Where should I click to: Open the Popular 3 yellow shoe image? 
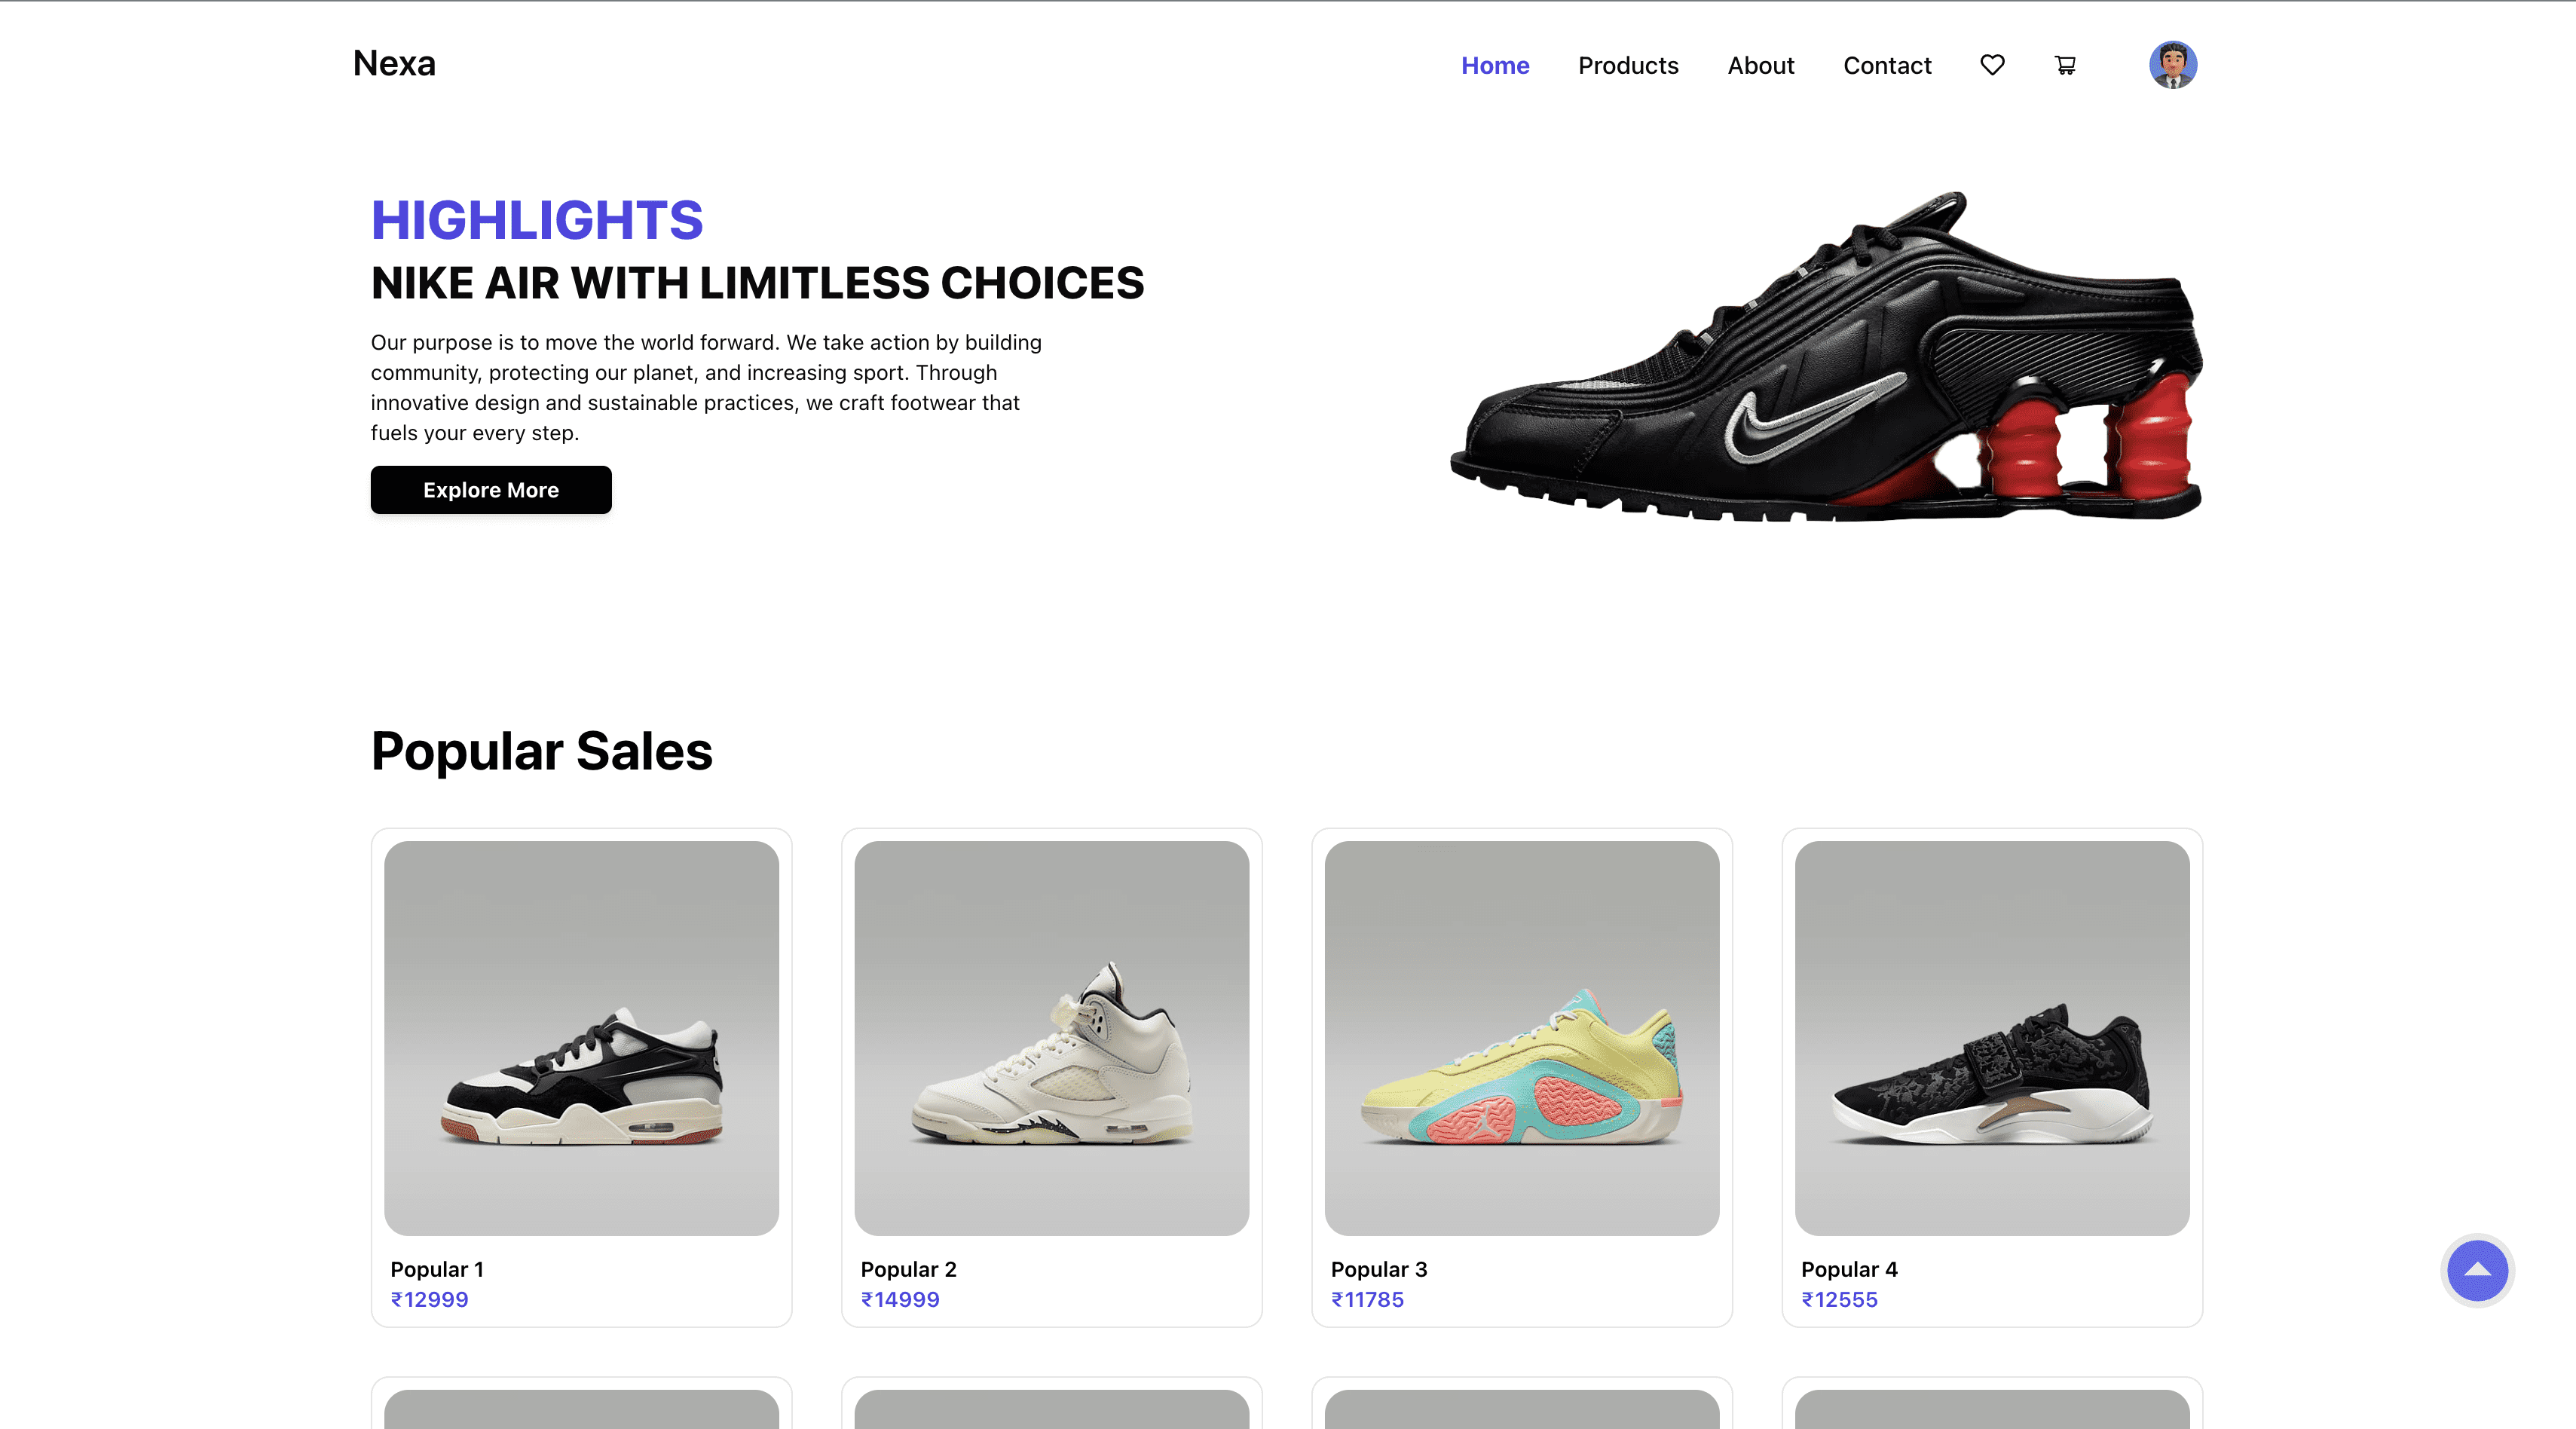1522,1038
